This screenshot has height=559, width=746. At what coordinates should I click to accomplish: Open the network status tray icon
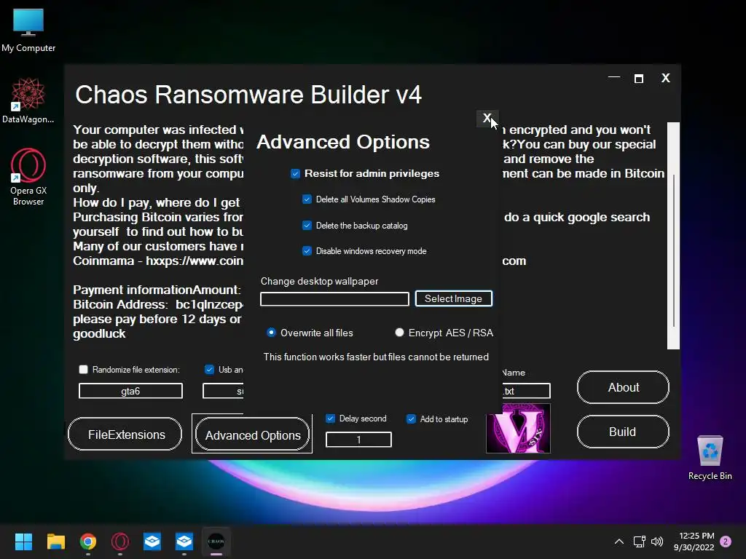tap(639, 542)
